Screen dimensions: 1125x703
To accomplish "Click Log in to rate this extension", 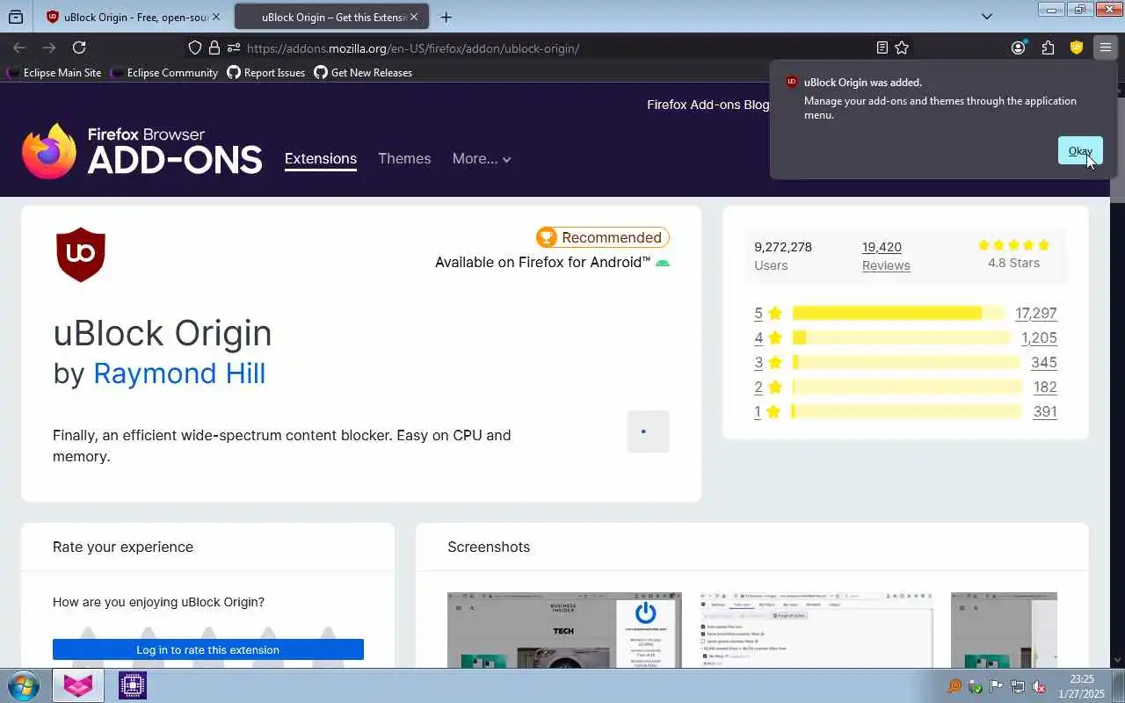I will point(208,649).
